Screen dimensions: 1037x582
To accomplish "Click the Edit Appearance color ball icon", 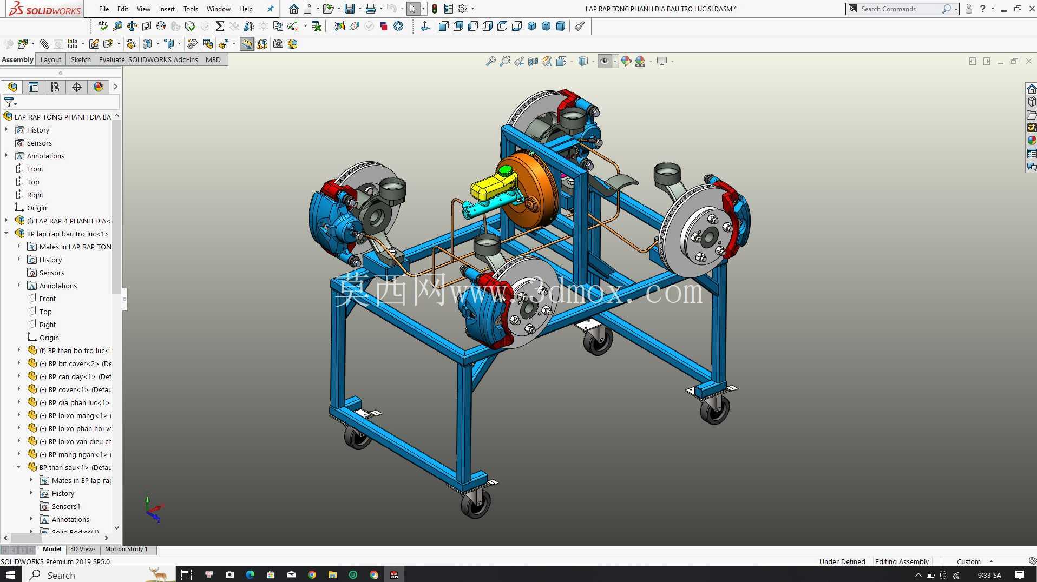I will point(626,61).
